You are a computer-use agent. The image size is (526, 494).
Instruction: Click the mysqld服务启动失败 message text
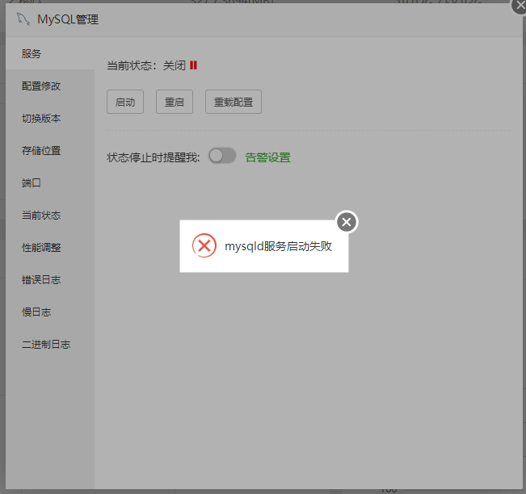pyautogui.click(x=278, y=246)
